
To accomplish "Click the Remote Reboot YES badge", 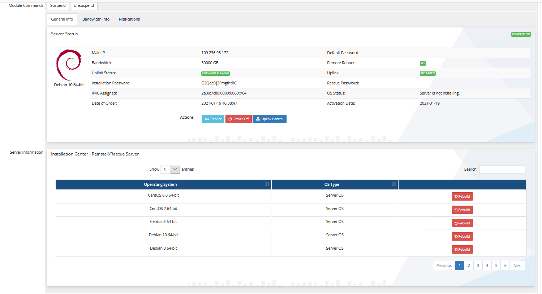I will [423, 63].
